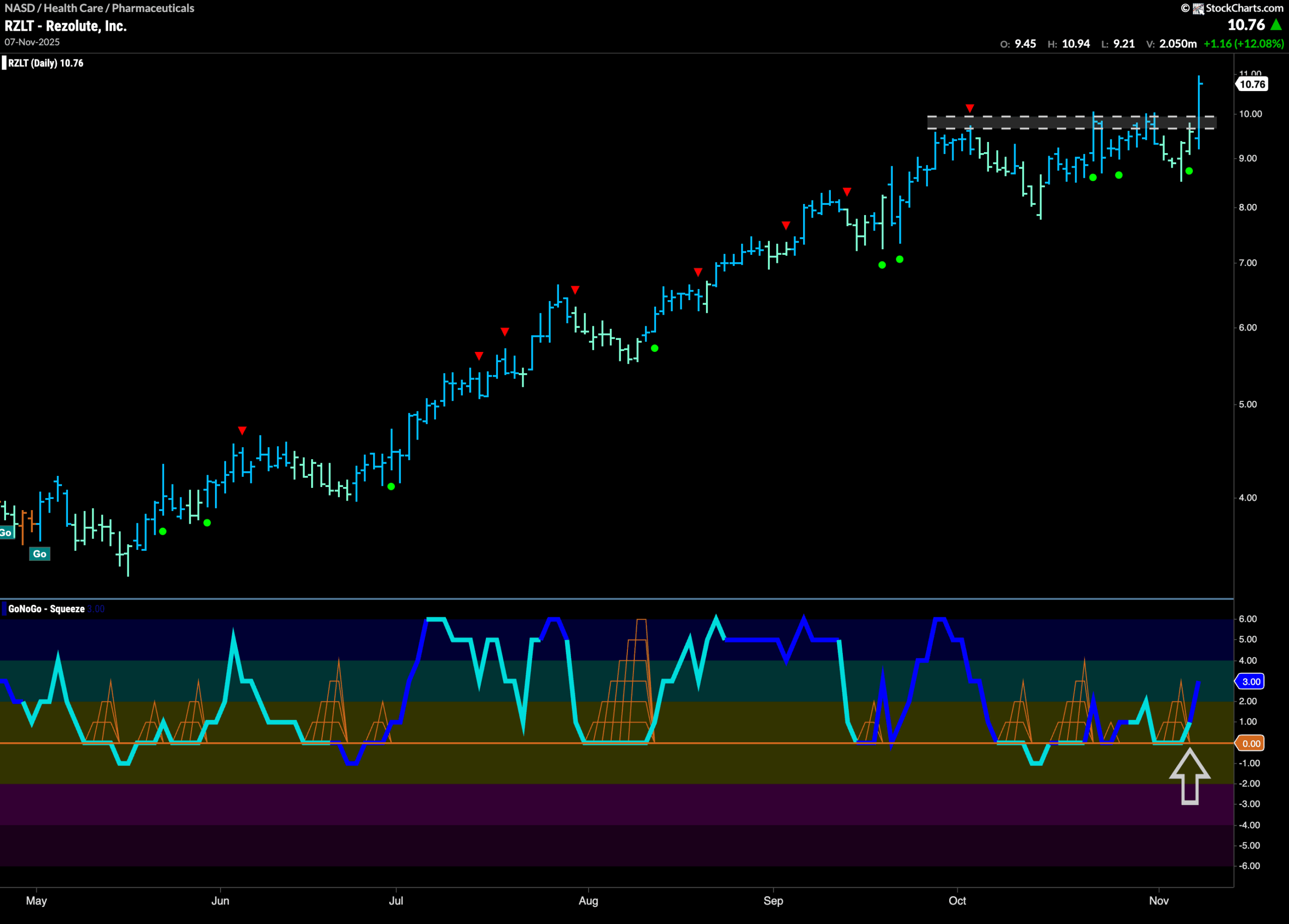Click the 8.00 price axis label

[x=1248, y=207]
